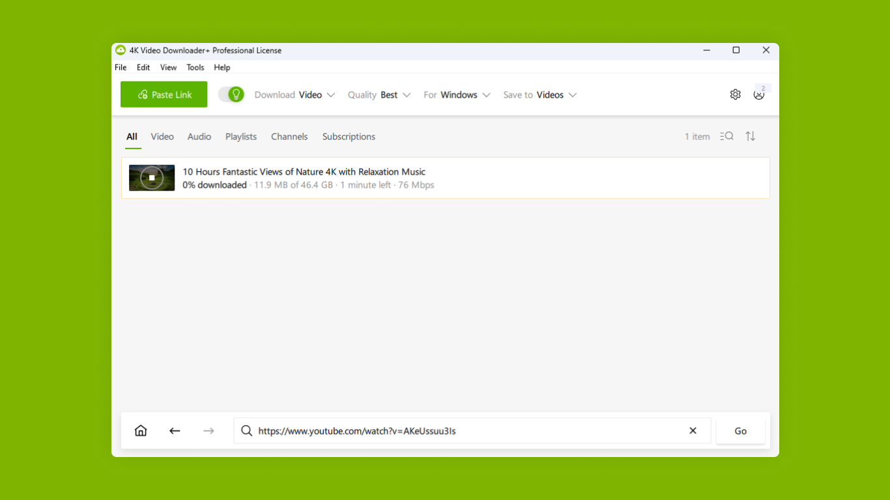Navigate forward with the right arrow icon
890x500 pixels.
208,430
